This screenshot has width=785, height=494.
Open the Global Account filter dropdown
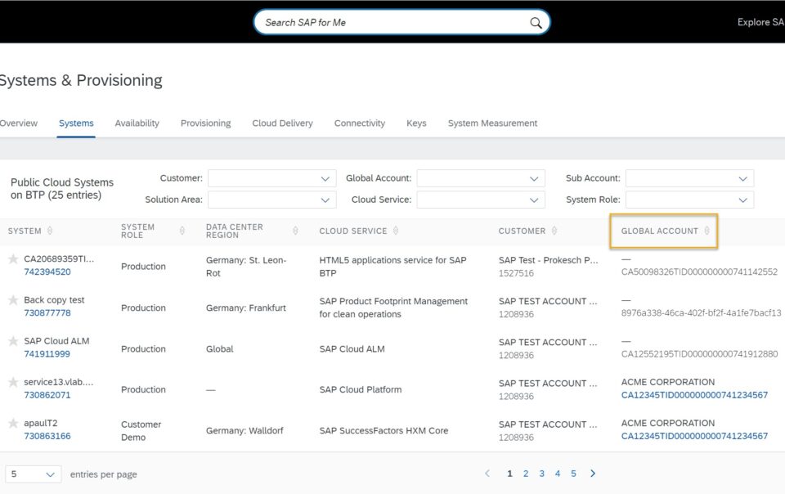[x=481, y=178]
